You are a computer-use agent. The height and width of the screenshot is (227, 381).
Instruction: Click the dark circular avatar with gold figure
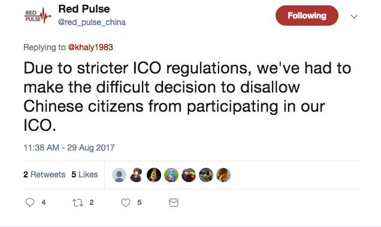pyautogui.click(x=154, y=175)
